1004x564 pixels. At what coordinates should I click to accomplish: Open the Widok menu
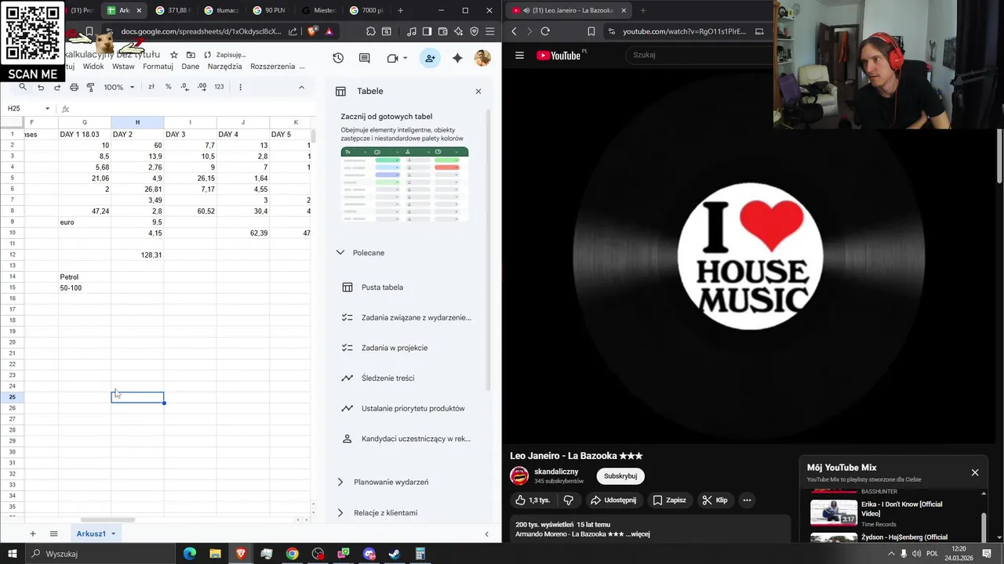[93, 67]
